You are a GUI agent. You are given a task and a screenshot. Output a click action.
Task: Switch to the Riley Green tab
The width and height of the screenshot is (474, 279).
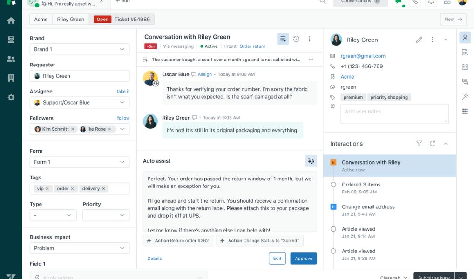coord(71,20)
